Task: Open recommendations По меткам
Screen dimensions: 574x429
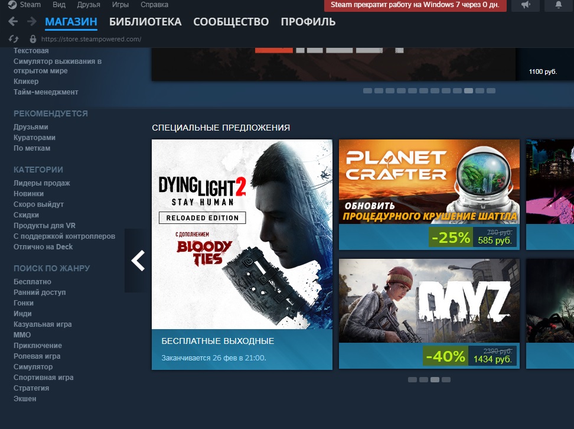Action: [x=32, y=148]
